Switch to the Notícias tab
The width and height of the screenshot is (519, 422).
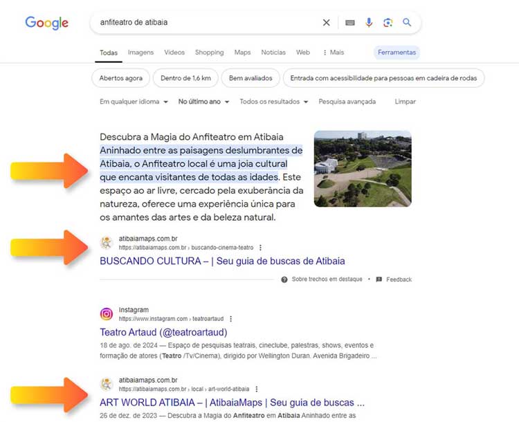click(x=273, y=53)
